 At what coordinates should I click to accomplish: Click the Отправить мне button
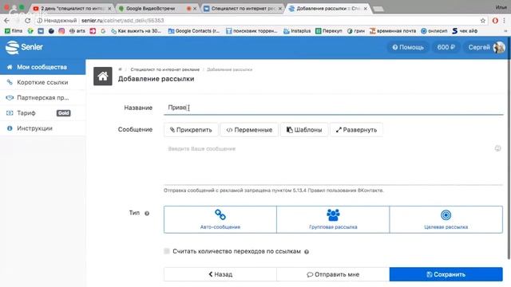(333, 274)
